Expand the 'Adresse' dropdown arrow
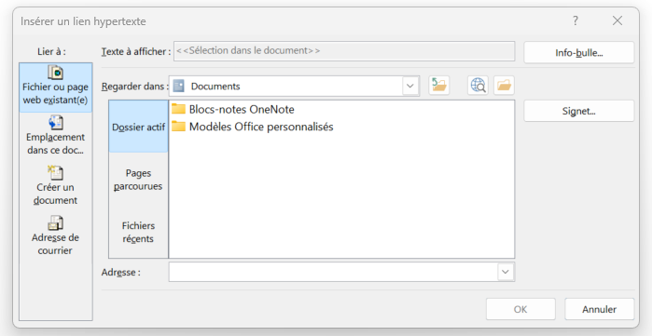 coord(506,272)
